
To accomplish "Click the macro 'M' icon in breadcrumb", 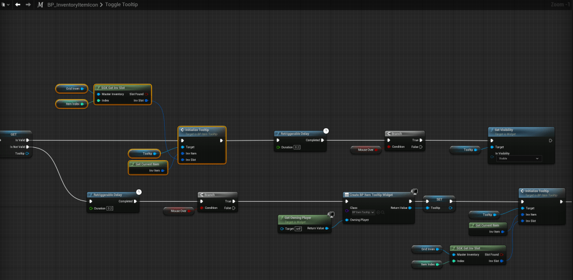I will point(40,4).
